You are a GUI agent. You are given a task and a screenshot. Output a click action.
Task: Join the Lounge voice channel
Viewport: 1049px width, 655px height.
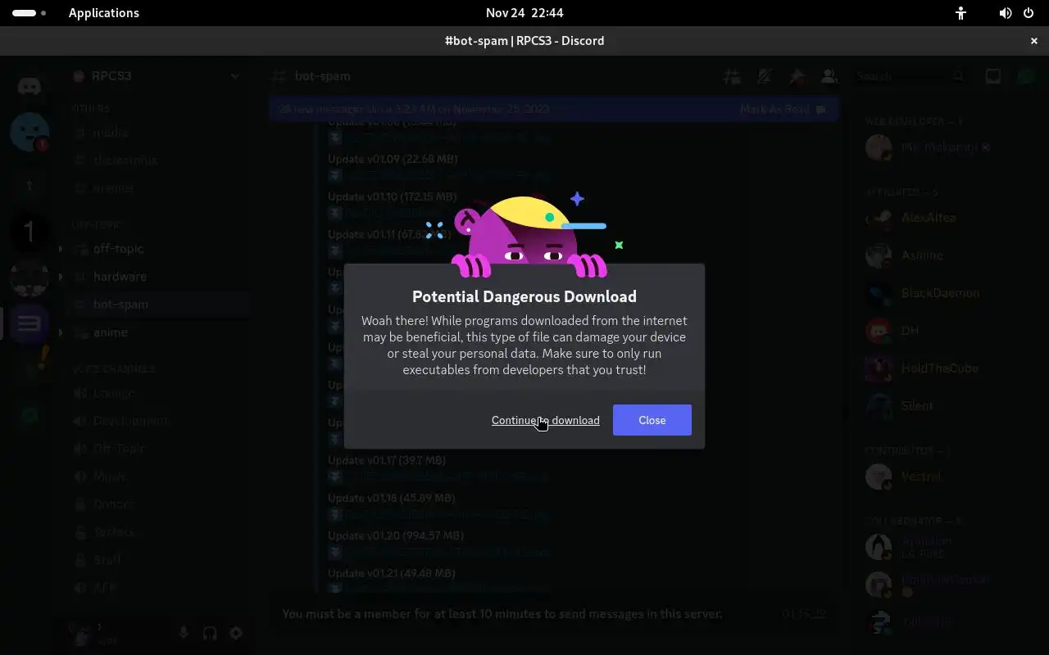[159, 393]
